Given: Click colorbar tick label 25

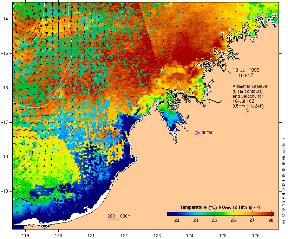Looking at the screenshot, I should coord(214,220).
